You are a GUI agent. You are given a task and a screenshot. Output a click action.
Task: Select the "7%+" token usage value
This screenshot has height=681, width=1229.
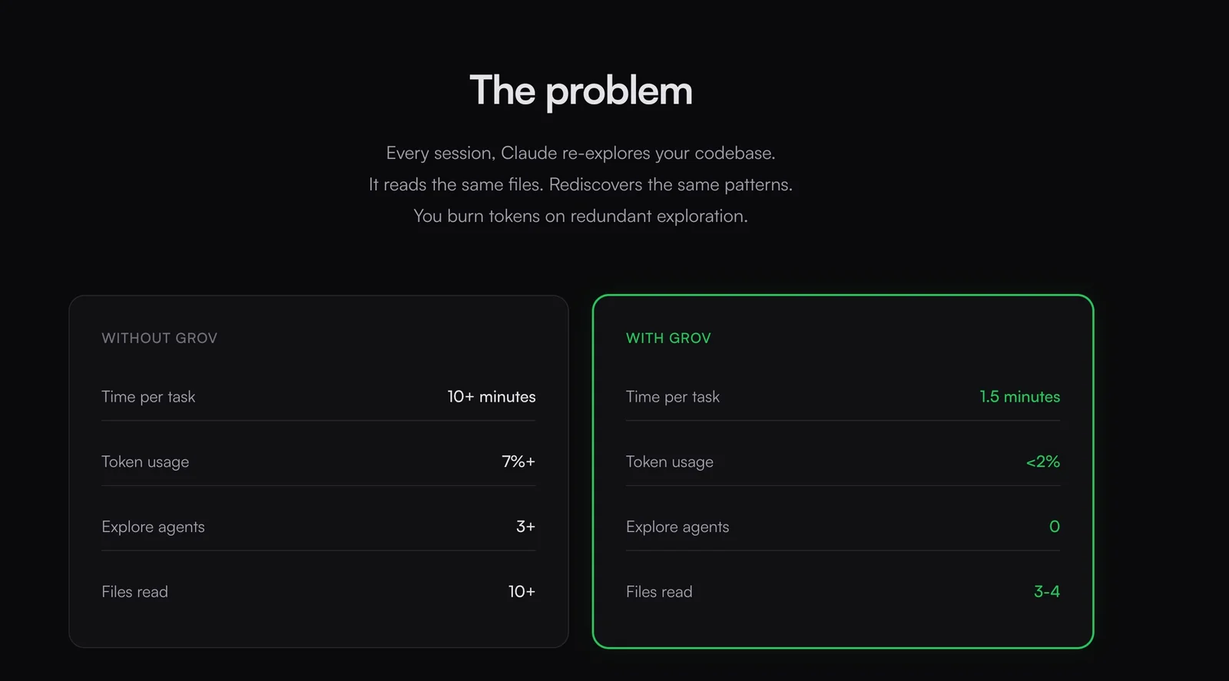(x=518, y=461)
